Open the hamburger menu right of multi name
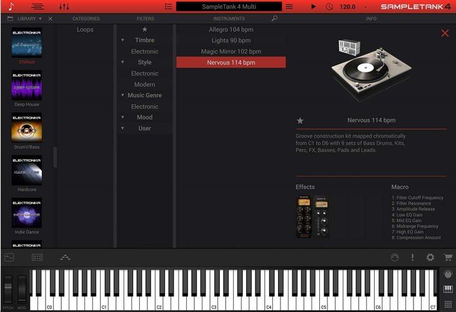Image resolution: width=456 pixels, height=312 pixels. [x=289, y=6]
